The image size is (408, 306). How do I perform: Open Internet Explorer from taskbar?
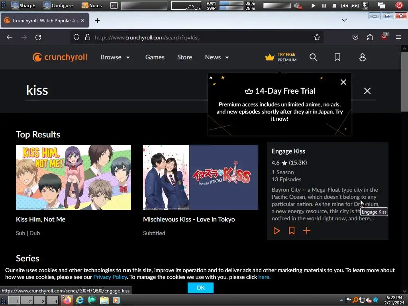pyautogui.click(x=80, y=300)
